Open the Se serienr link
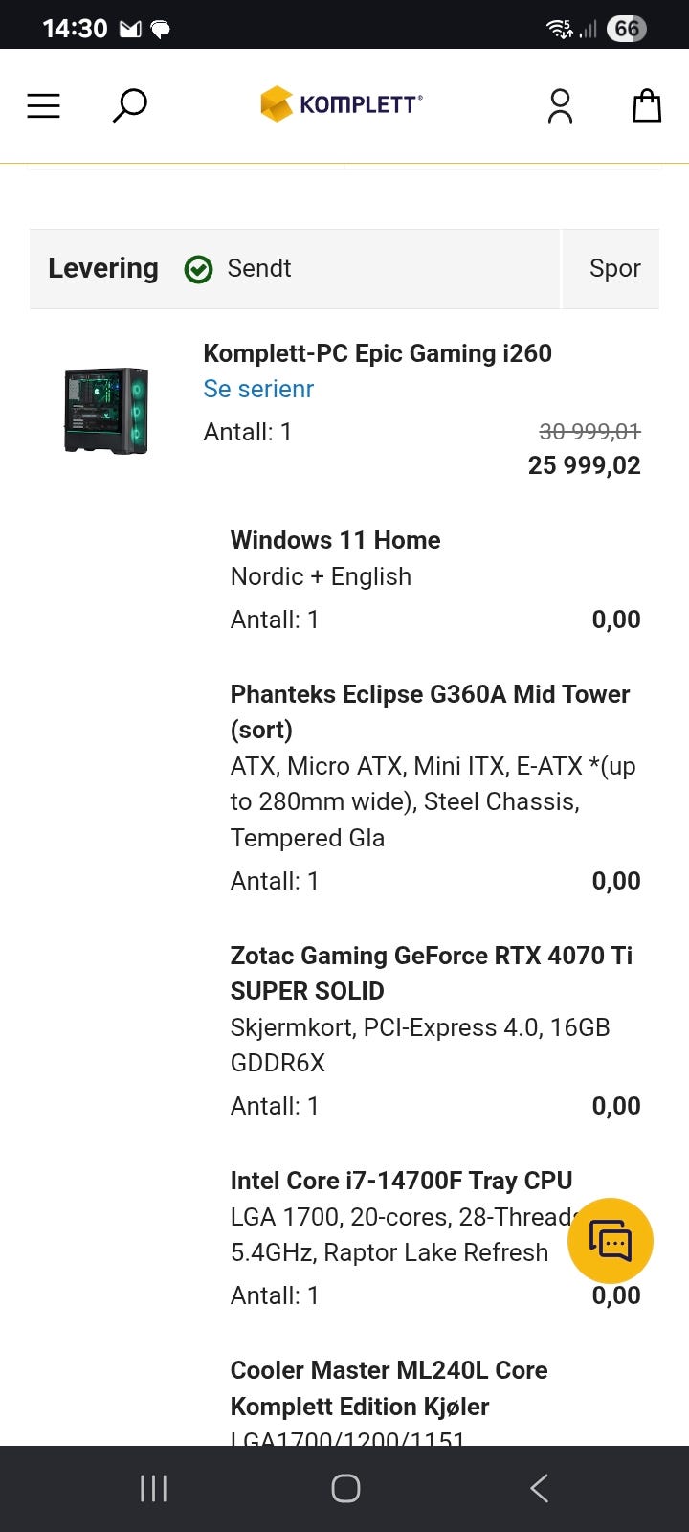This screenshot has height=1532, width=689. 258,389
